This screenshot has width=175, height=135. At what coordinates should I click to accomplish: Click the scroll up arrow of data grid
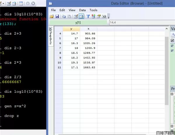coord(167,29)
